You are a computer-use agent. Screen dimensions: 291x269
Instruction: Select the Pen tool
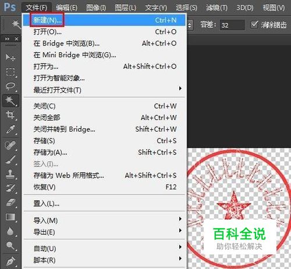point(10,261)
